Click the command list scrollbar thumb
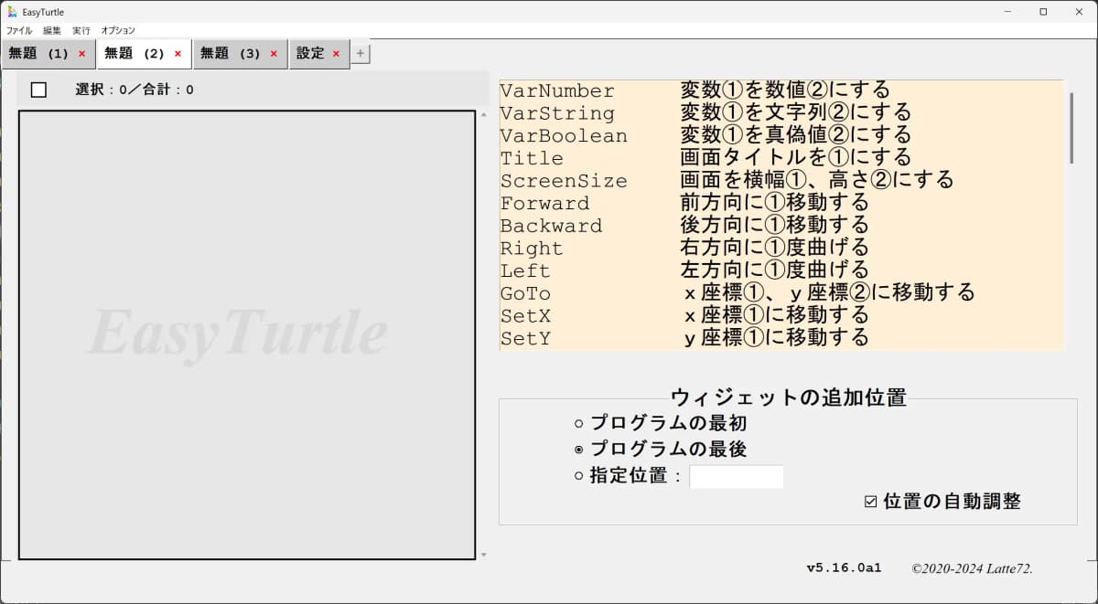 click(x=1071, y=127)
